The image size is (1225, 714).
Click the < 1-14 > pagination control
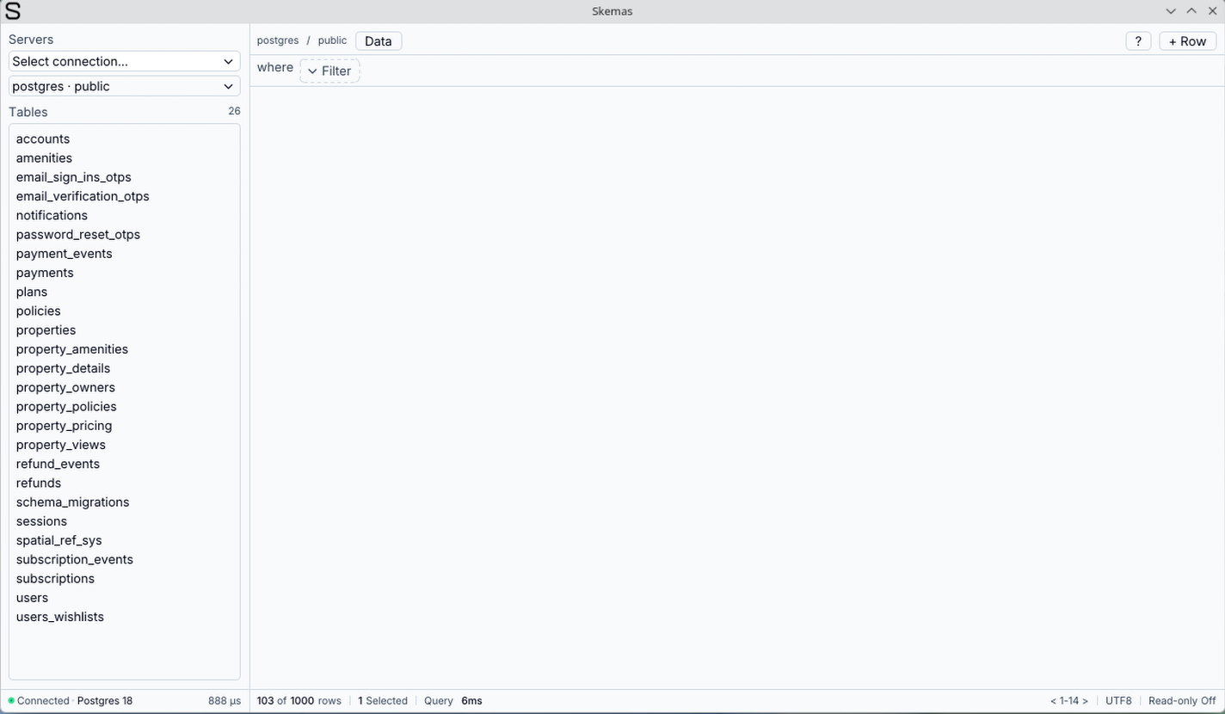click(1069, 701)
